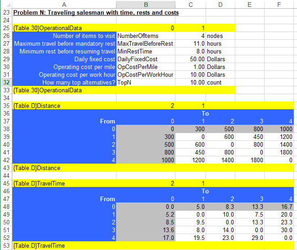This screenshot has width=297, height=250.
Task: Select {Table.D}Distance header cell in row 35
Action: (x=64, y=106)
